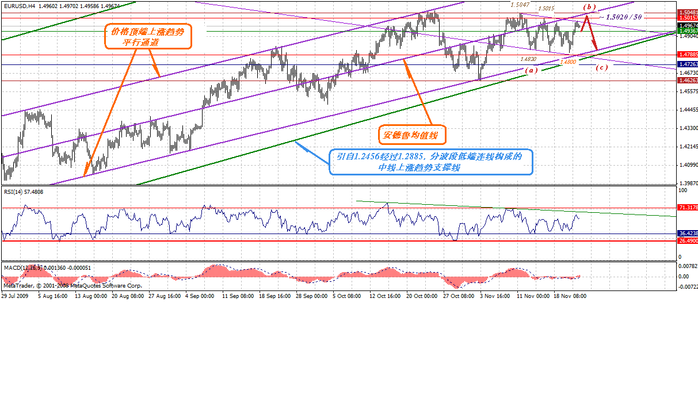Select the 13 Aug 00:00 date label
Image resolution: width=698 pixels, height=394 pixels.
[91, 296]
